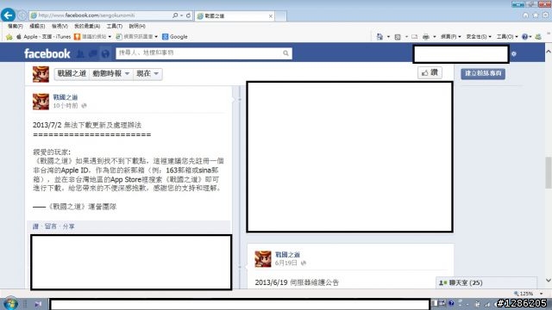The image size is (552, 310).
Task: Click the blue help question mark icon
Action: [x=525, y=36]
